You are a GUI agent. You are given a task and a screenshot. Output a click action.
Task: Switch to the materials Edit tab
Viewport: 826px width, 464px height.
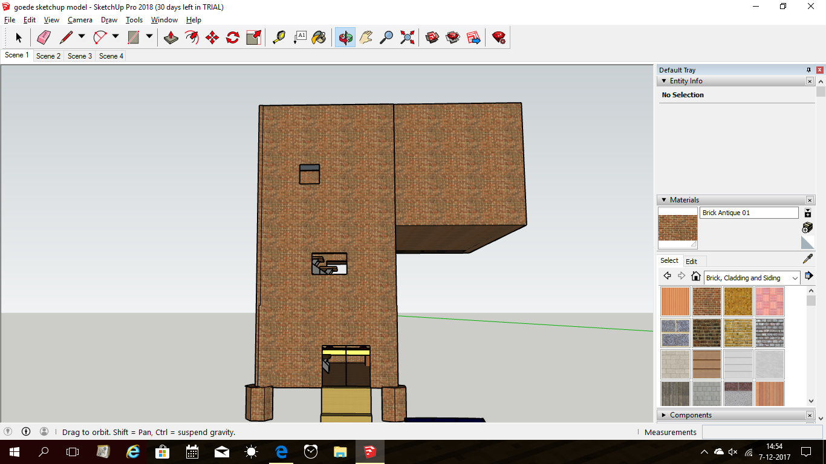[x=691, y=262]
